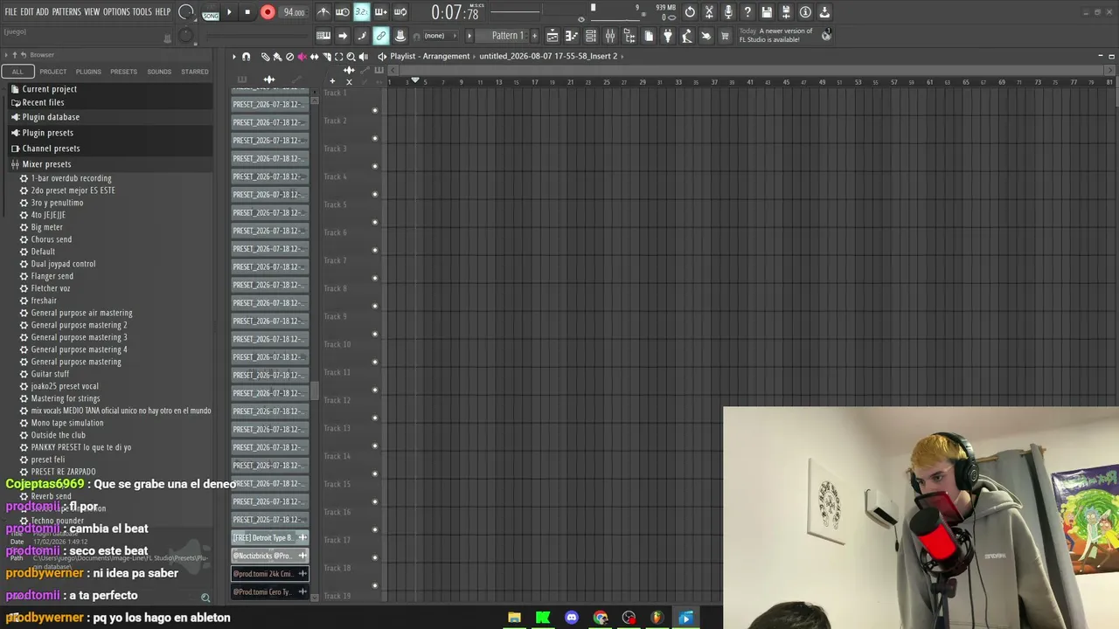Image resolution: width=1119 pixels, height=629 pixels.
Task: Start playback with the play button
Action: pos(229,12)
